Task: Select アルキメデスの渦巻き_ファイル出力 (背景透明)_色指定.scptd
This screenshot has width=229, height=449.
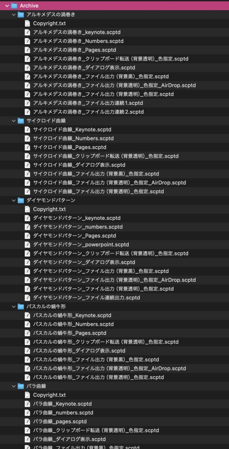Action: [x=103, y=95]
